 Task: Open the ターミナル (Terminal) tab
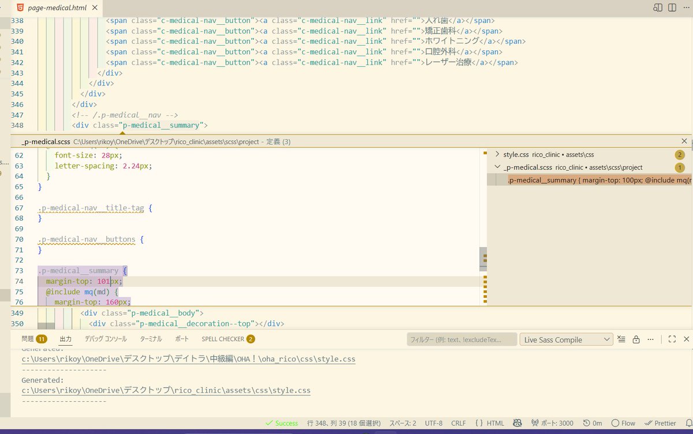(151, 339)
